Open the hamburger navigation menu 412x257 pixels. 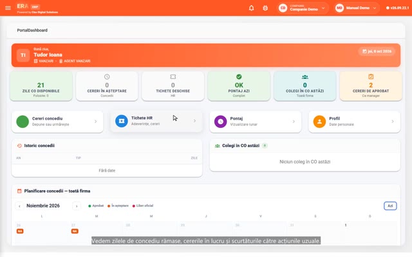(x=8, y=8)
